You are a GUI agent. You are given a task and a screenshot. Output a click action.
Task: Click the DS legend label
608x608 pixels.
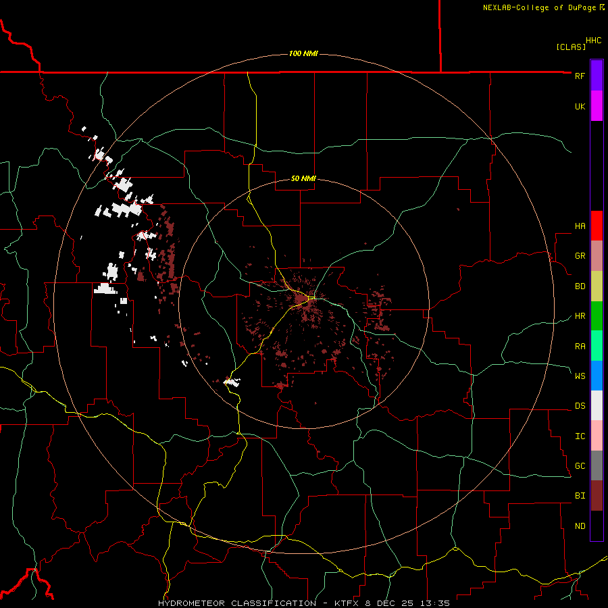580,406
